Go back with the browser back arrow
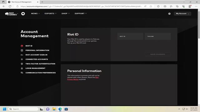200x112 pixels. (x=4, y=6)
